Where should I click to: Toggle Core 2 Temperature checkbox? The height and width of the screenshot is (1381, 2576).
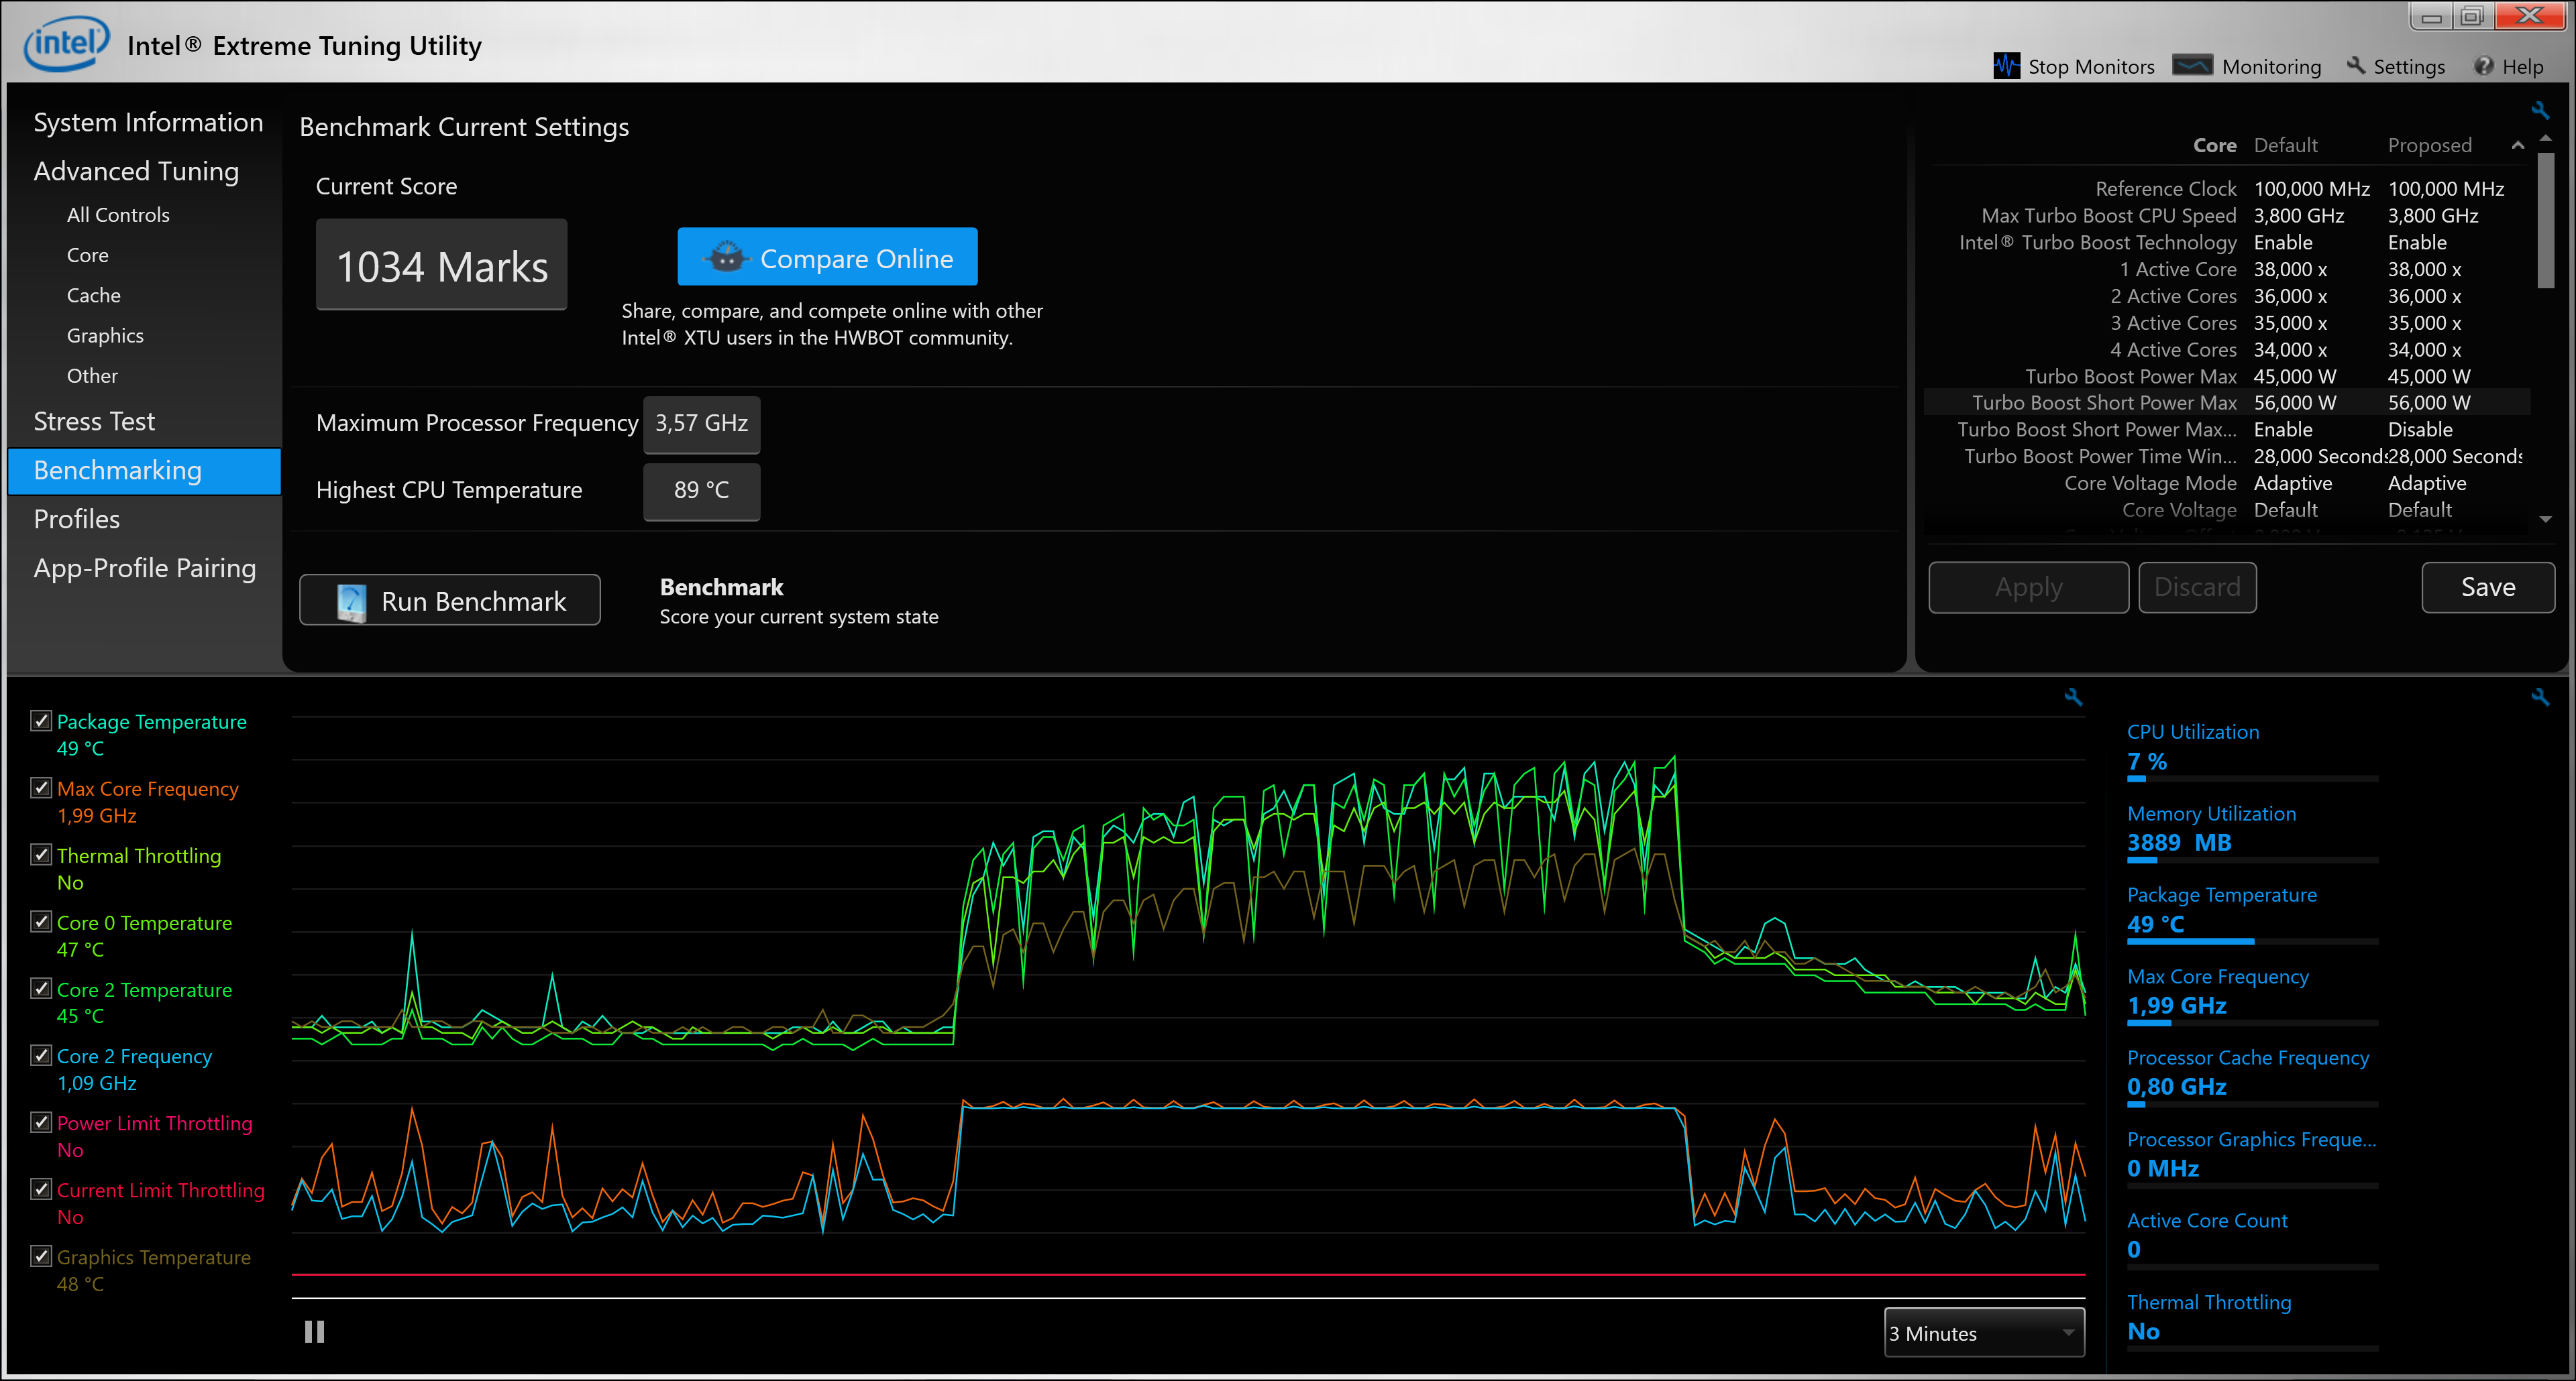pyautogui.click(x=41, y=988)
